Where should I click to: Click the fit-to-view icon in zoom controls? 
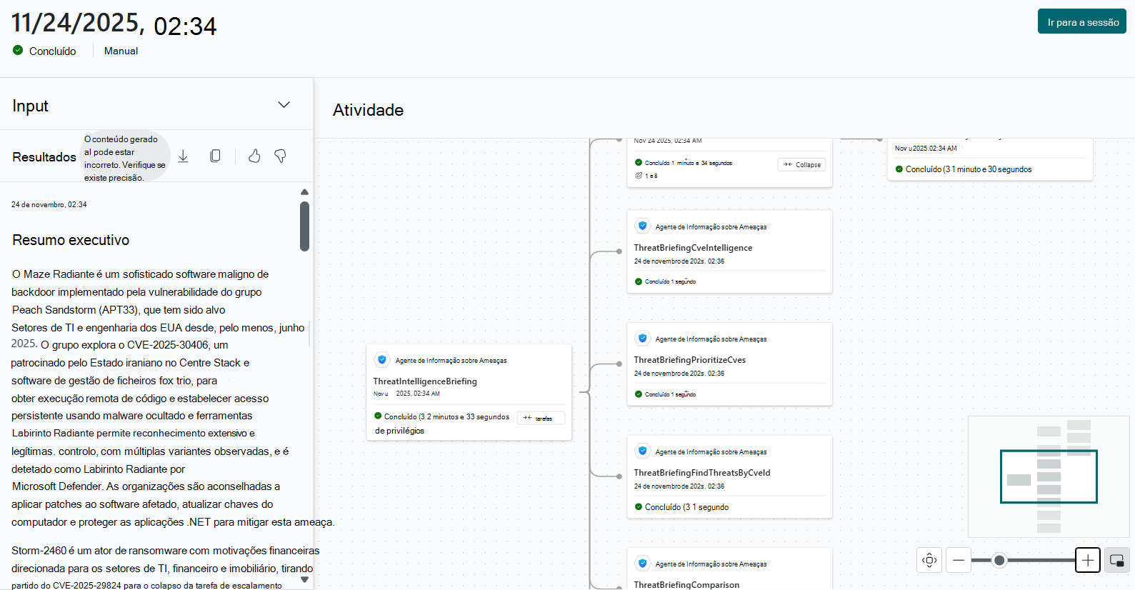[x=929, y=560]
